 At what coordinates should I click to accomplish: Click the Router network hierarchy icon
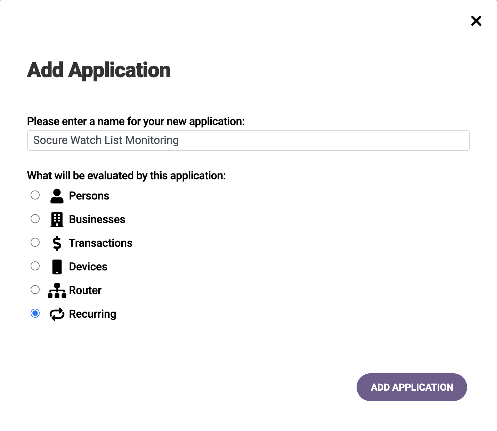pos(57,291)
